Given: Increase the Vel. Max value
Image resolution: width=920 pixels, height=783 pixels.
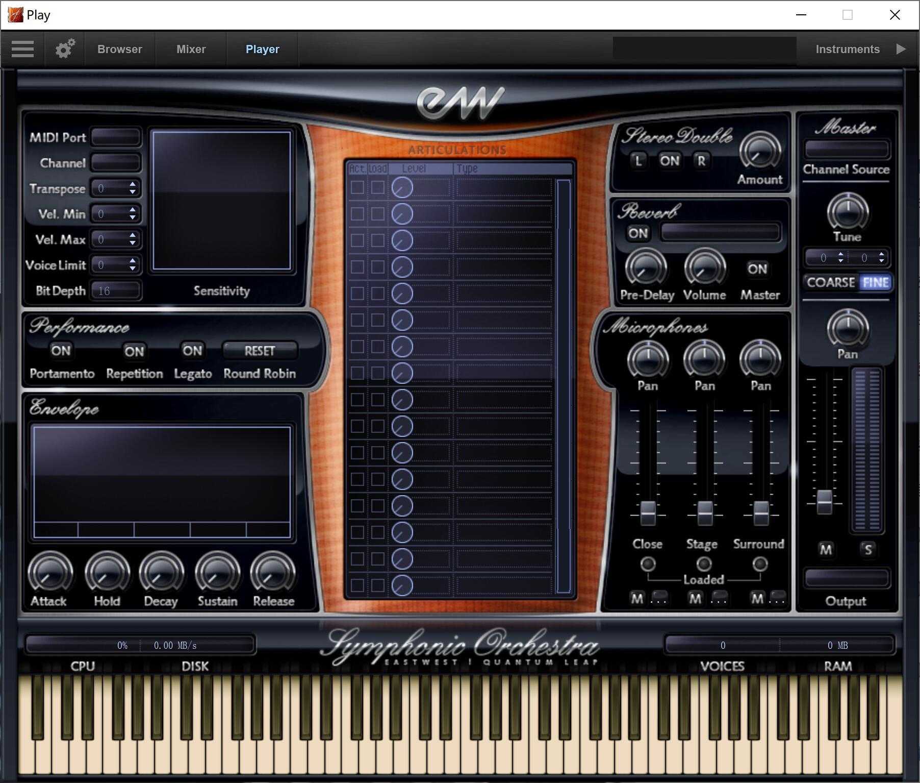Looking at the screenshot, I should click(133, 235).
